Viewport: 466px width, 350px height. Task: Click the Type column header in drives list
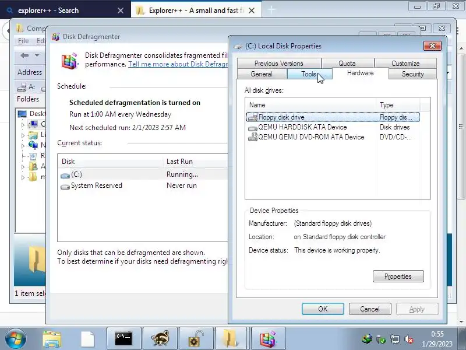pyautogui.click(x=398, y=105)
